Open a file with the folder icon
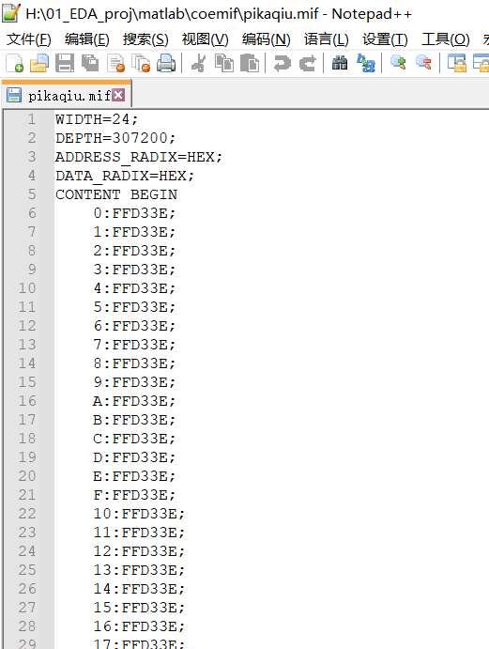489x649 pixels. coord(39,63)
